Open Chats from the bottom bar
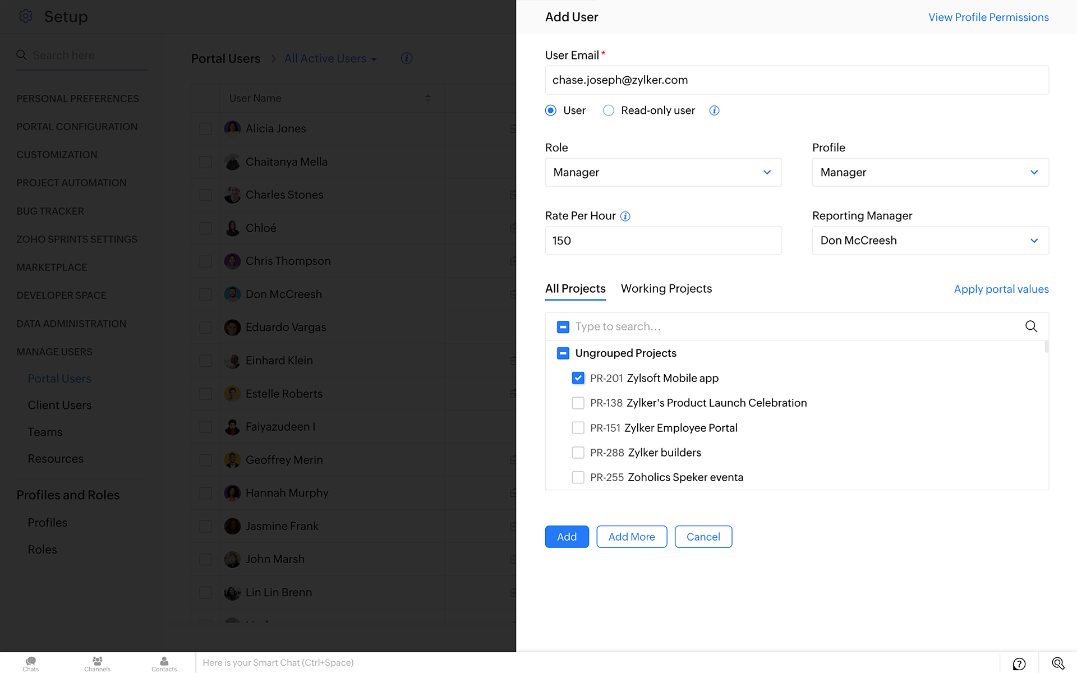The height and width of the screenshot is (673, 1077). click(x=31, y=663)
